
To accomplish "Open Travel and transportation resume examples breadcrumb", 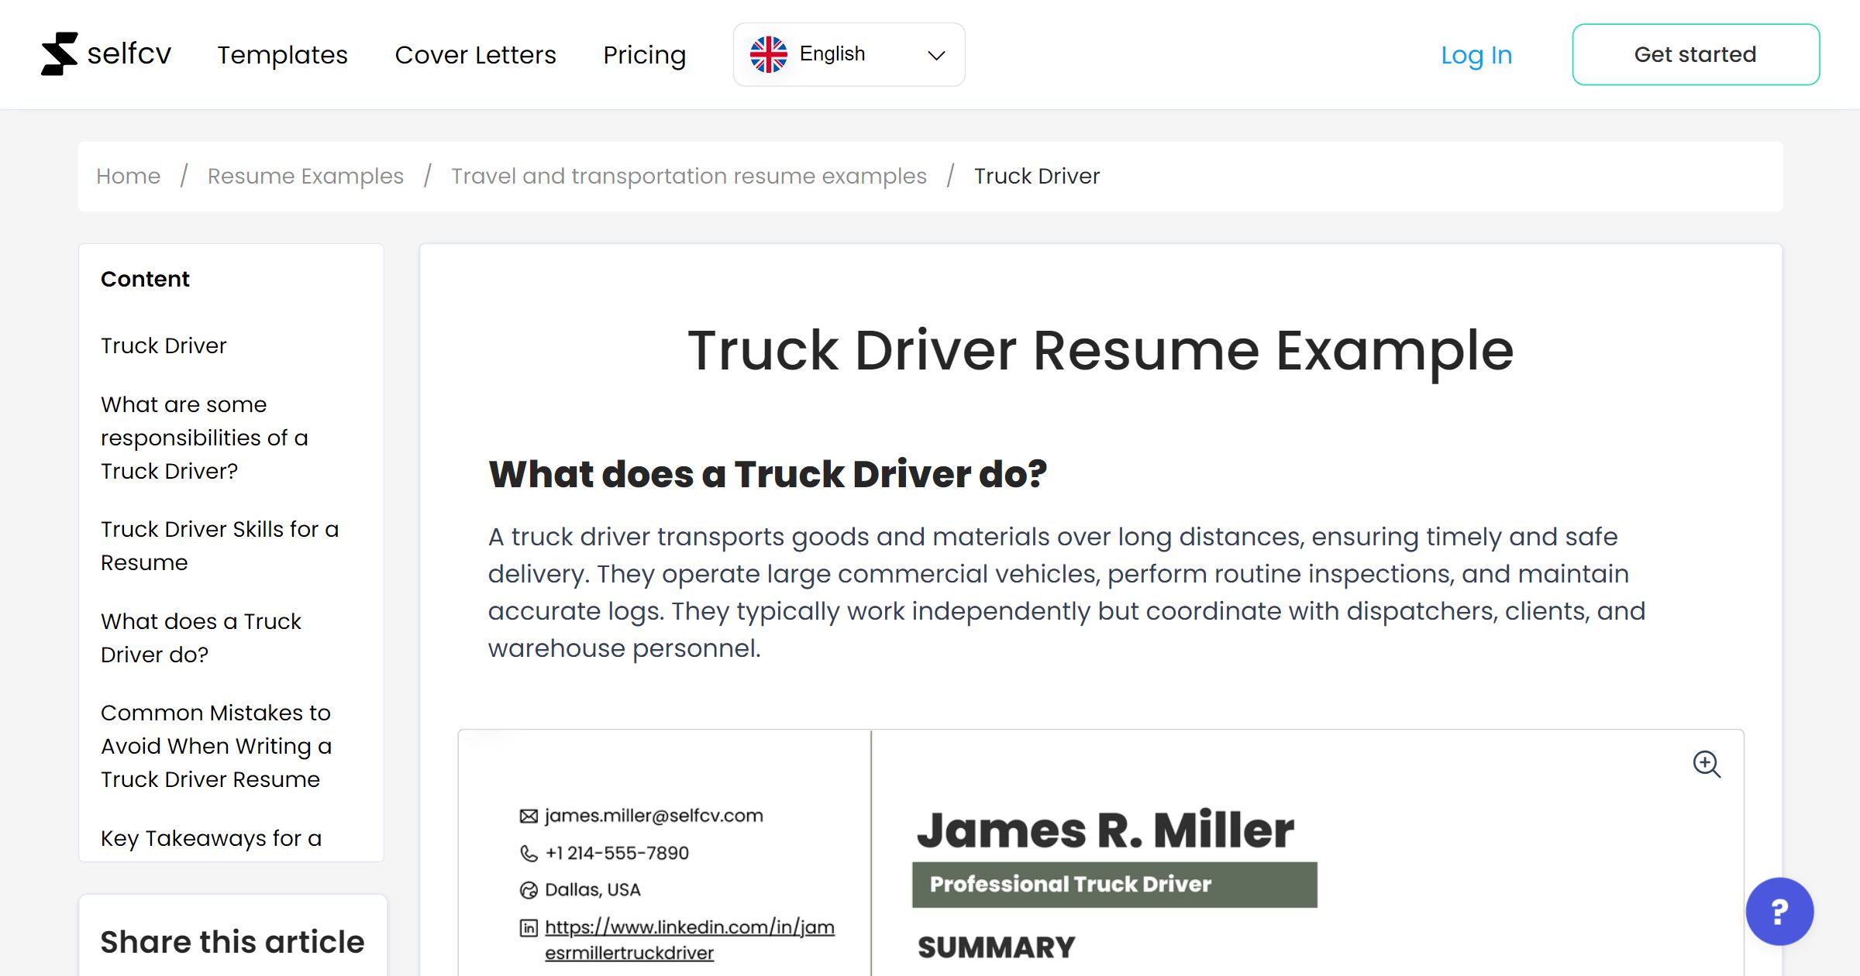I will coord(689,176).
